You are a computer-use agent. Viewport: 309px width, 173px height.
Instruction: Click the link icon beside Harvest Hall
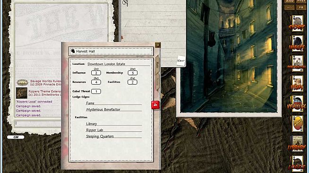click(x=73, y=51)
